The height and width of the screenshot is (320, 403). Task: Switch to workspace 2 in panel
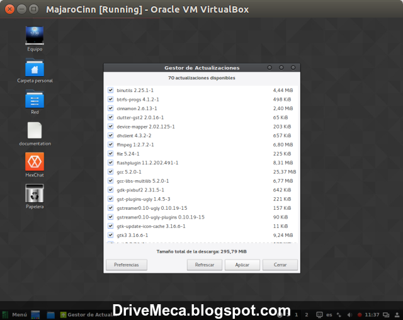click(307, 315)
